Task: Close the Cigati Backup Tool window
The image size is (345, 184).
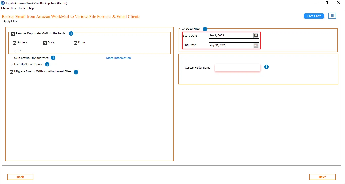Action: point(339,3)
